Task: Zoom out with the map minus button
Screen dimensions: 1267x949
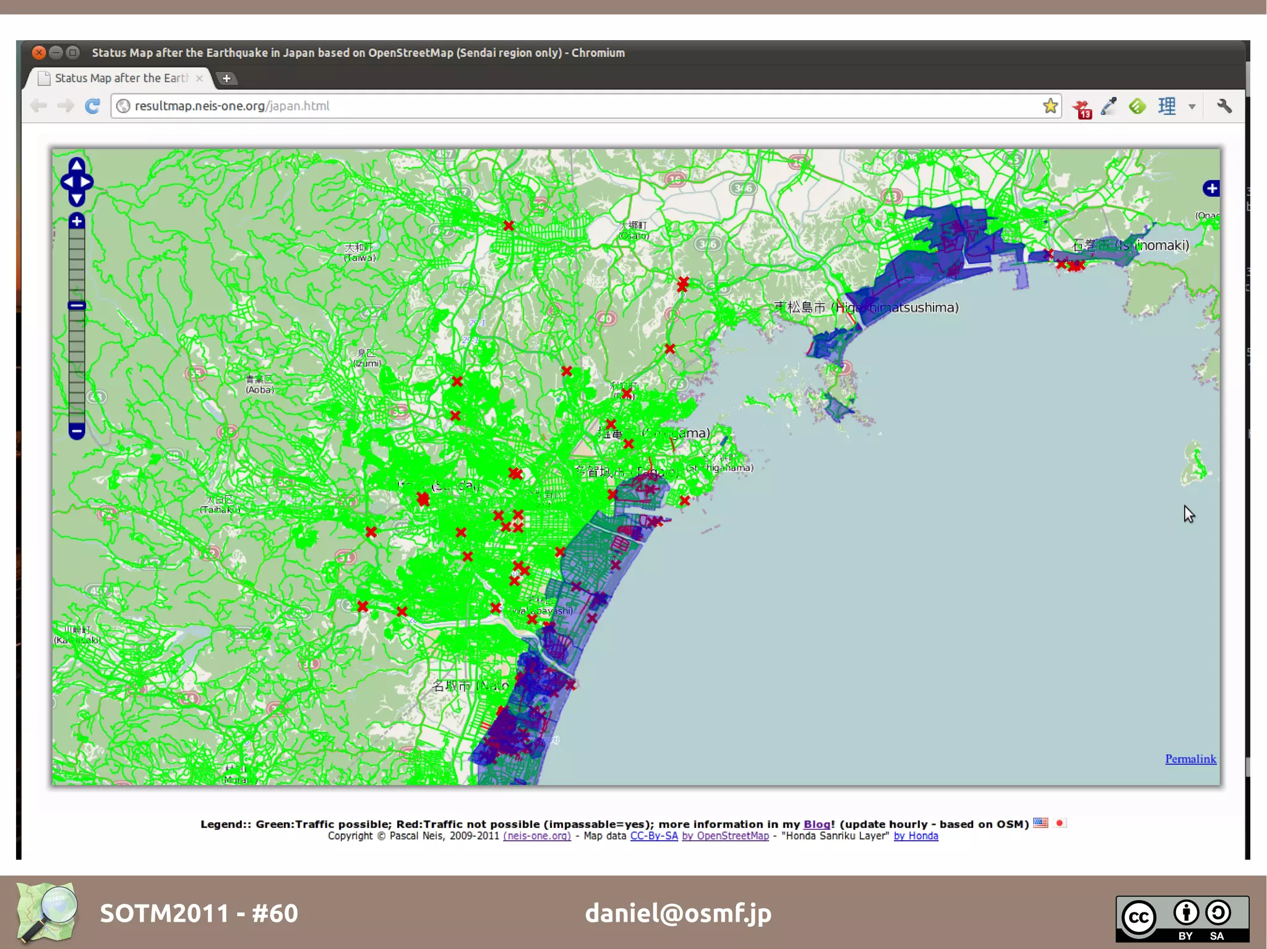Action: pos(77,430)
